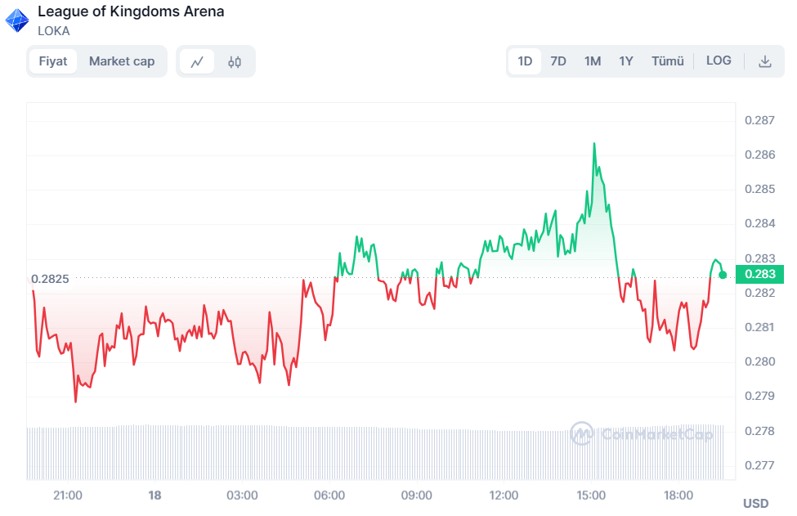The width and height of the screenshot is (797, 516).
Task: Click the 0.2825 opening price label
Action: [x=50, y=279]
